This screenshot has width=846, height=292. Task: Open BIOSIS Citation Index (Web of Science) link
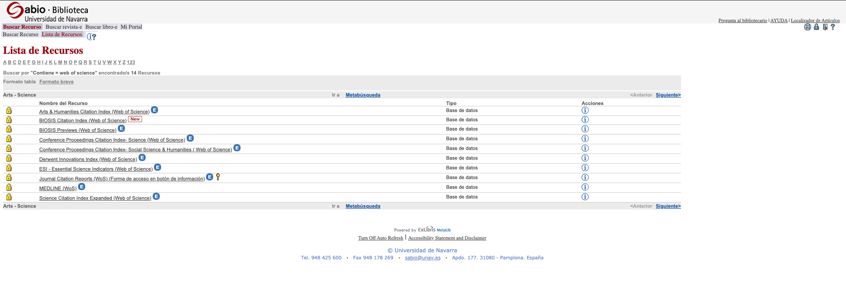coord(83,120)
